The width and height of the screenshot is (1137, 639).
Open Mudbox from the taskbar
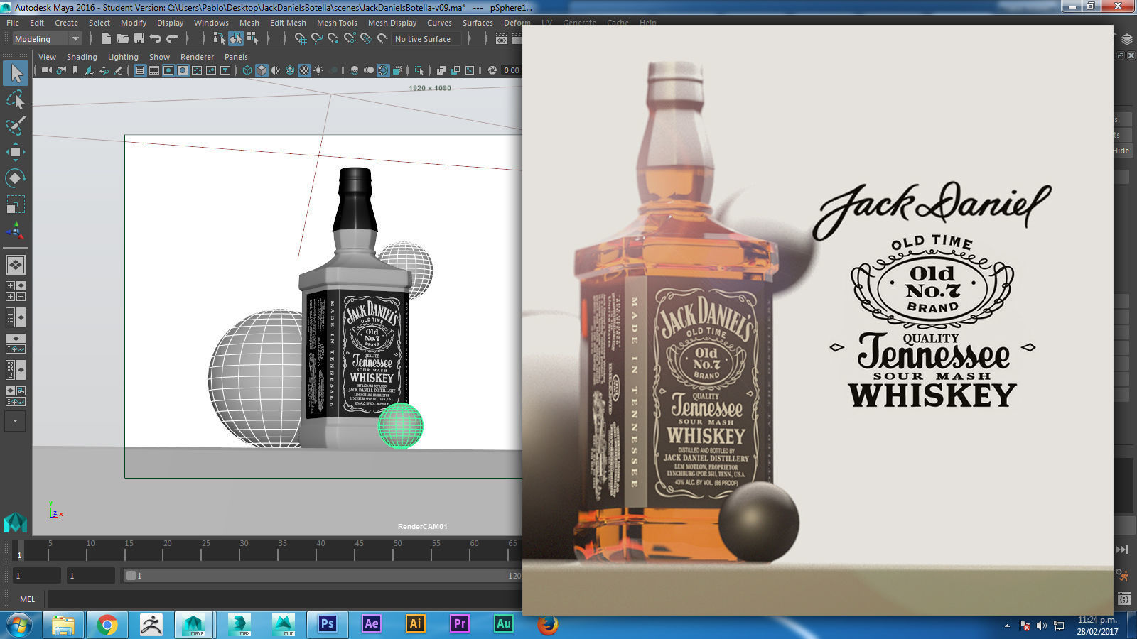[x=283, y=624]
